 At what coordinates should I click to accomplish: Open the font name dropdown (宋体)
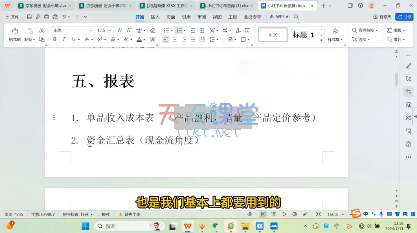coord(90,30)
